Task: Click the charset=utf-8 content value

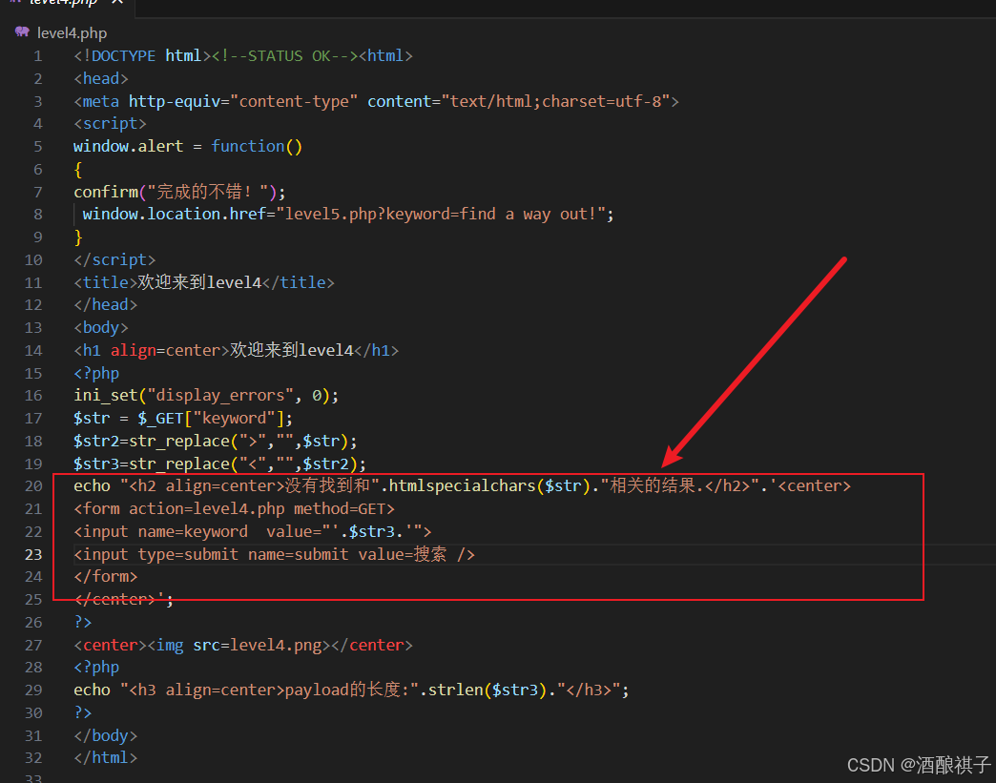Action: tap(602, 102)
